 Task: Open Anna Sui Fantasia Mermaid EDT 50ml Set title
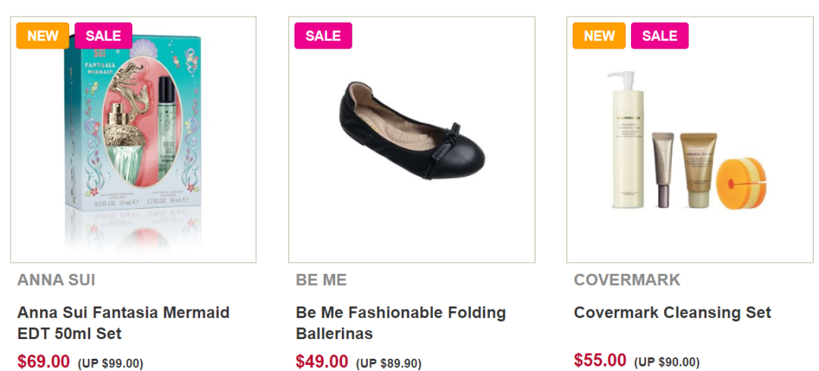pos(123,322)
